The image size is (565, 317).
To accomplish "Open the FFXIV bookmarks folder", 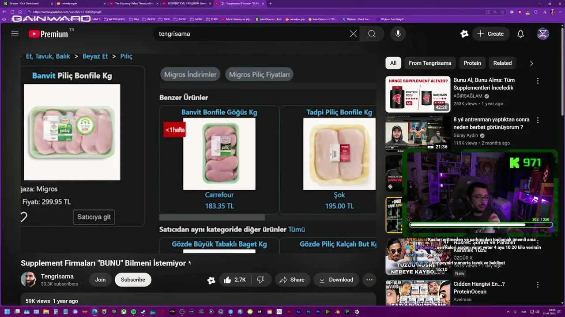I will click(212, 19).
